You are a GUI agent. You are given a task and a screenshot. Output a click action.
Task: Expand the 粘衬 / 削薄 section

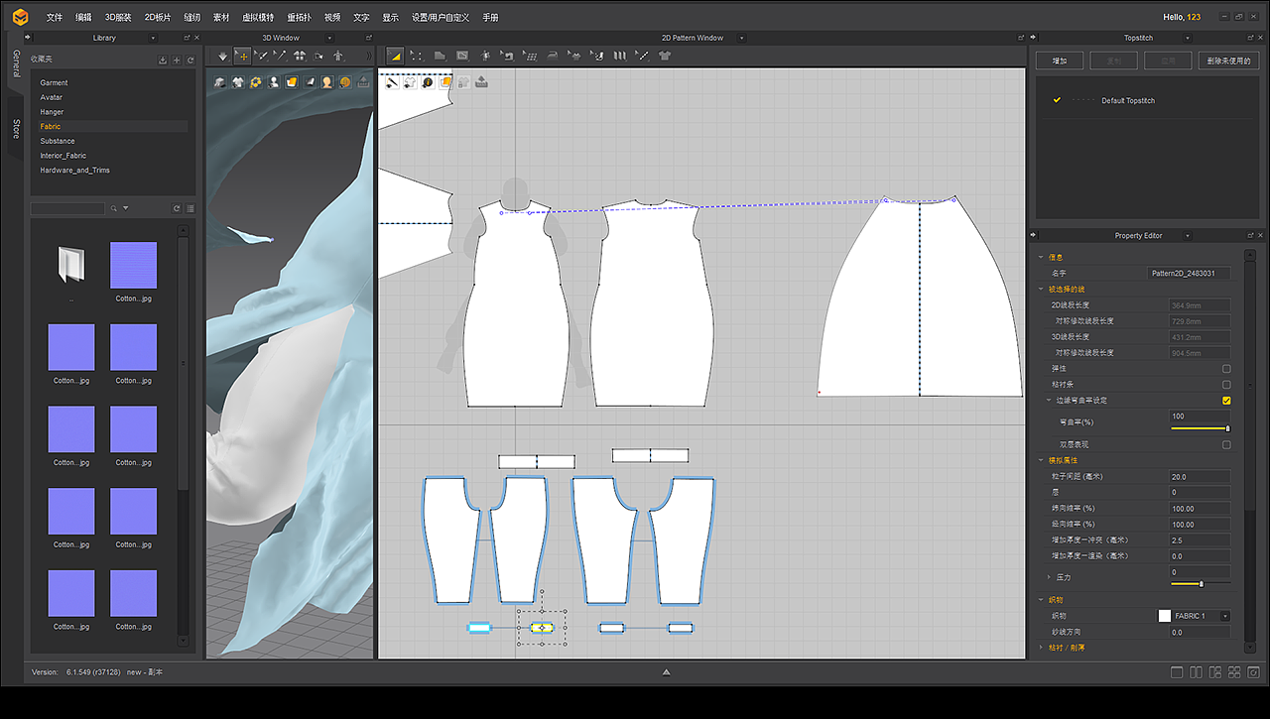pyautogui.click(x=1040, y=648)
